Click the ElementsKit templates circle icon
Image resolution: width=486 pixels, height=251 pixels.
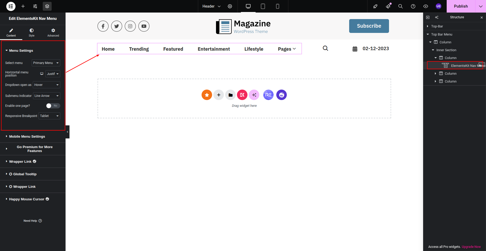[242, 95]
